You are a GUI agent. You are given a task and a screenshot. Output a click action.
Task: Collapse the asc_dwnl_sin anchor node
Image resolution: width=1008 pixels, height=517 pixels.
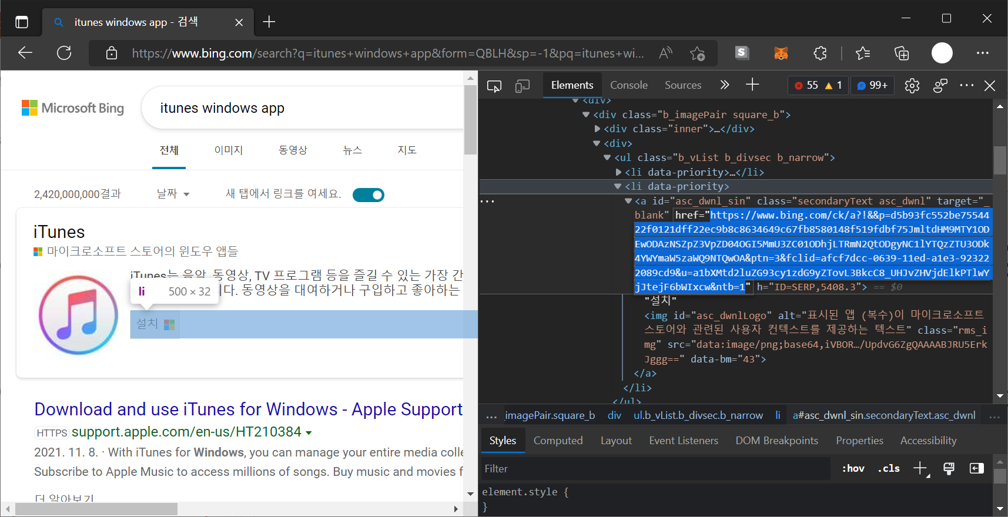point(628,201)
